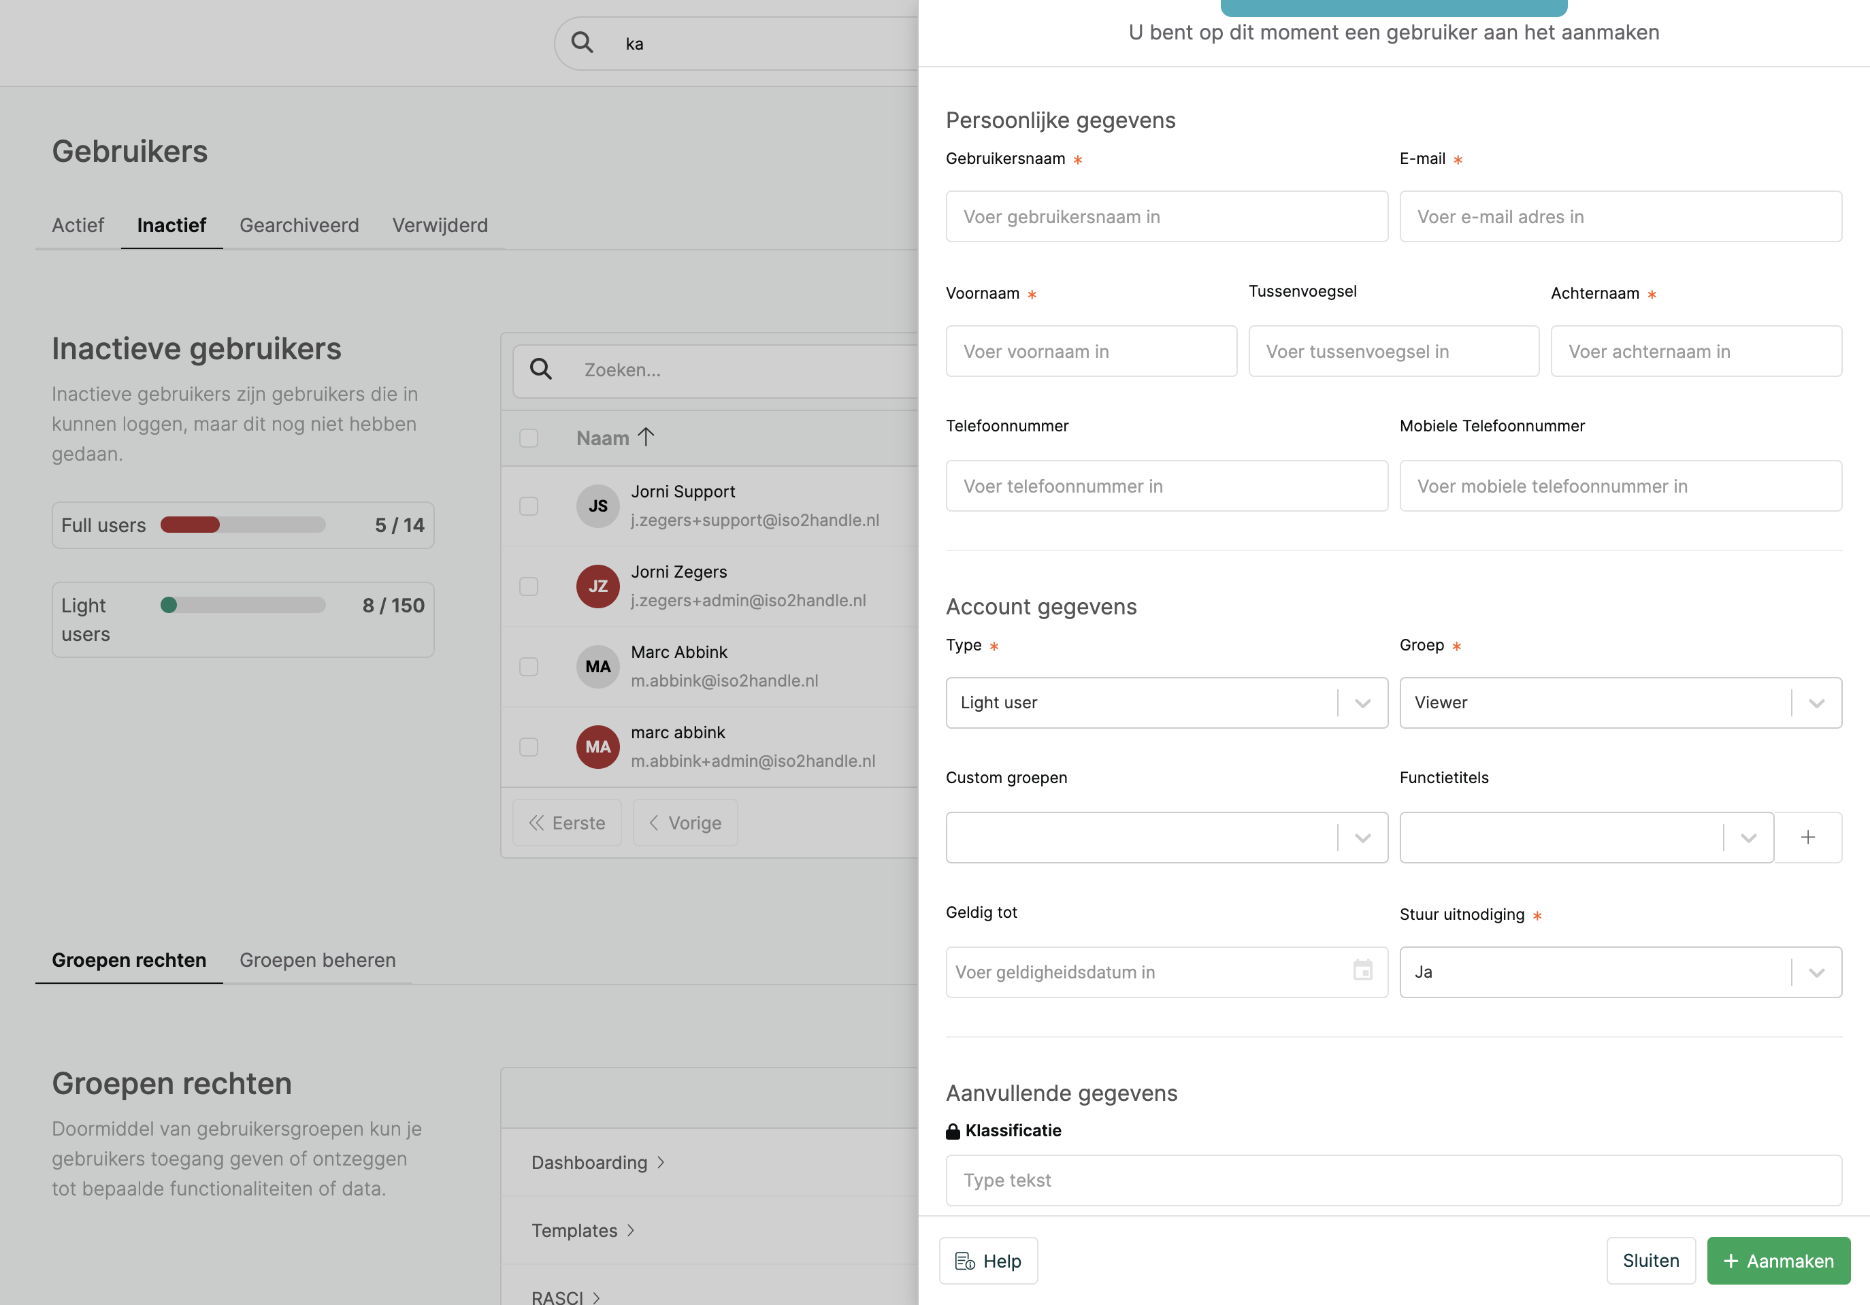The width and height of the screenshot is (1870, 1305).
Task: Click the Jorni Support name
Action: click(x=683, y=492)
